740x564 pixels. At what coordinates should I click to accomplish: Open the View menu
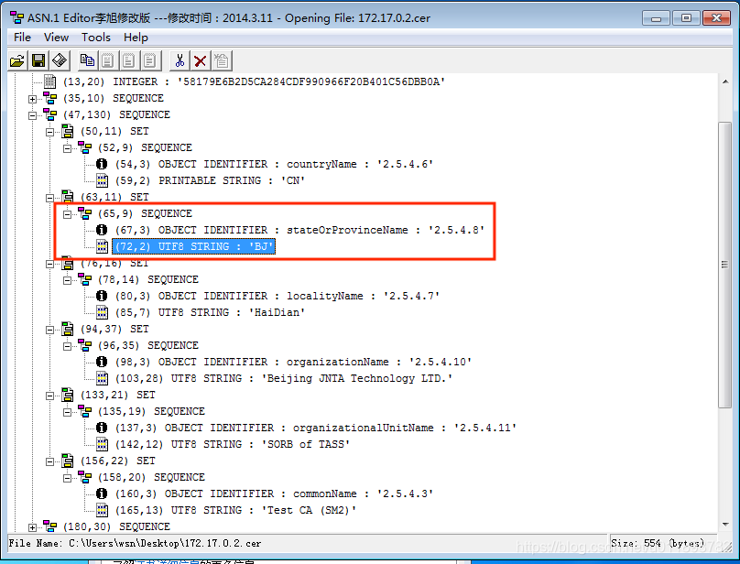(x=56, y=38)
